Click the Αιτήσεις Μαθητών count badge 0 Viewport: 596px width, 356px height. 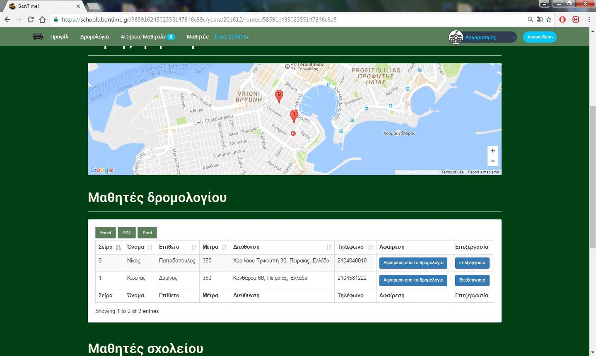click(x=171, y=37)
